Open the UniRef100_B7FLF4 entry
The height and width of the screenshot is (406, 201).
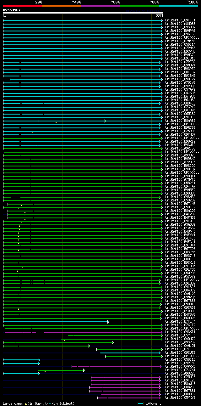click(180, 321)
